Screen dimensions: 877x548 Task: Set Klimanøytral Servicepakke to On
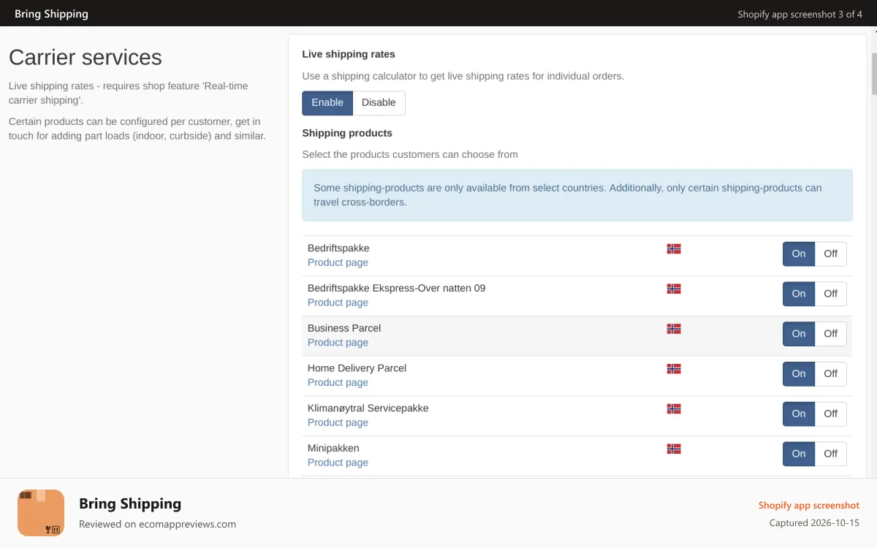pos(799,414)
